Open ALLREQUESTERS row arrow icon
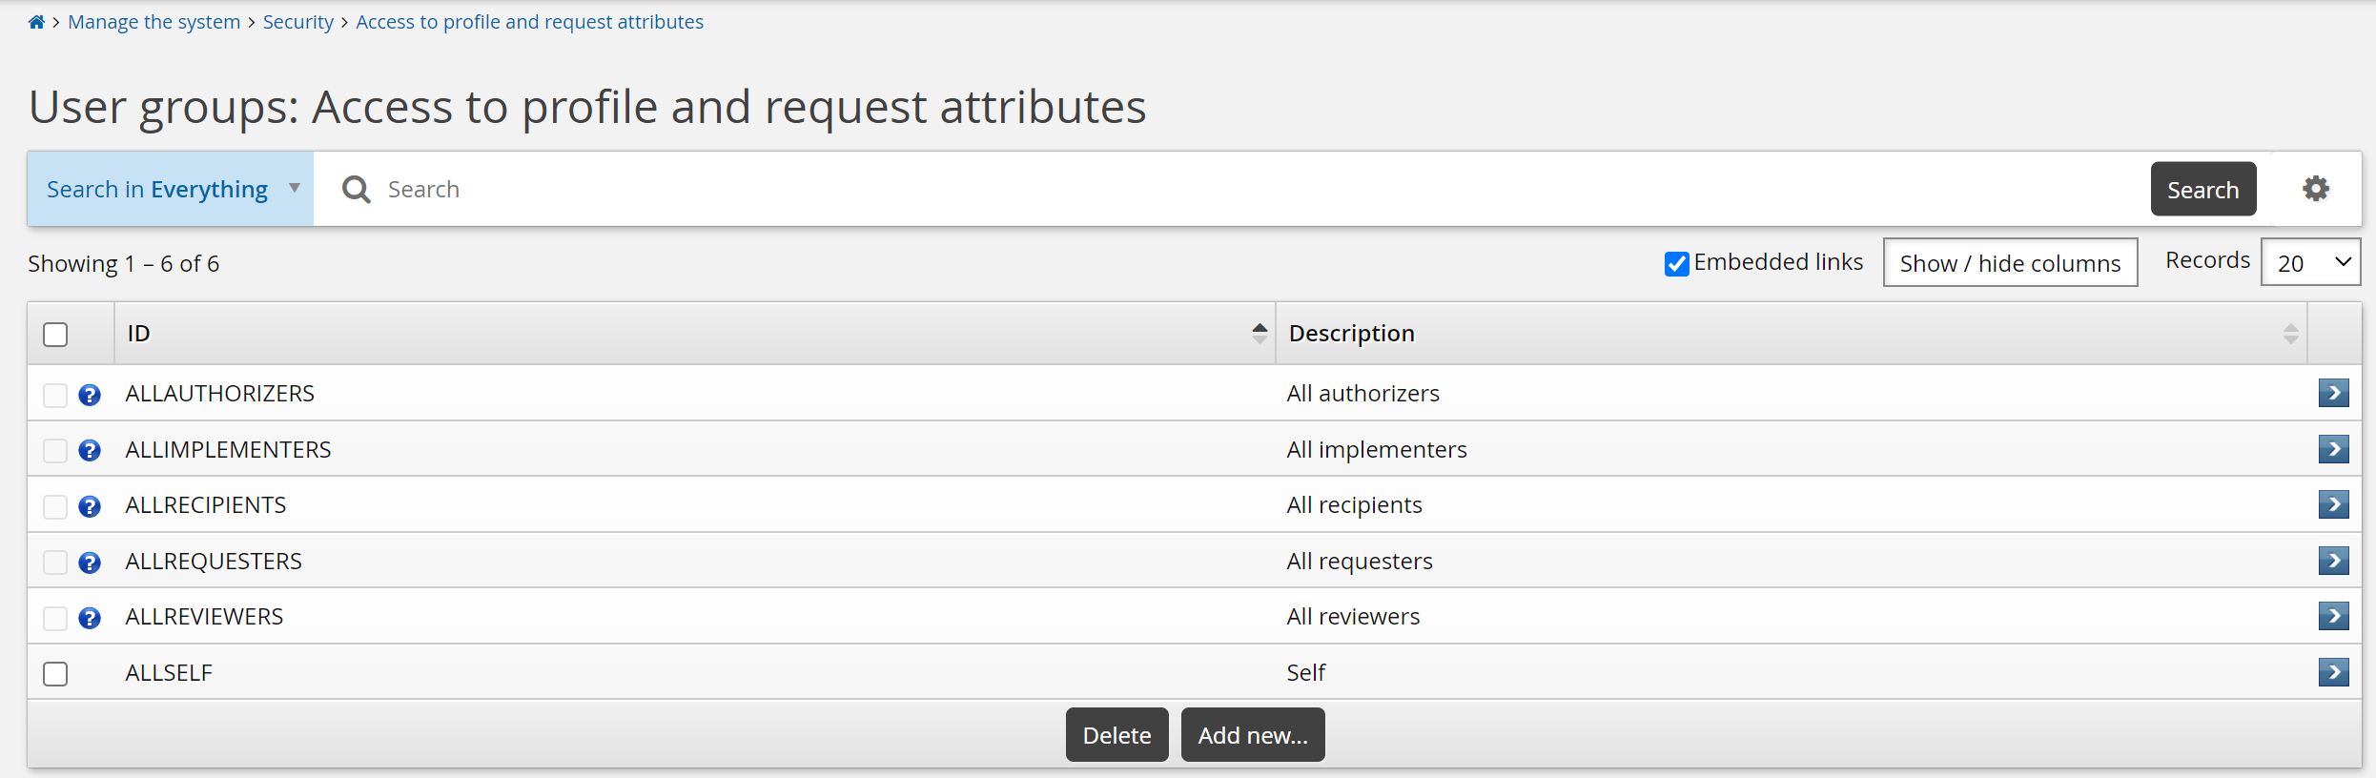The width and height of the screenshot is (2376, 778). 2332,561
